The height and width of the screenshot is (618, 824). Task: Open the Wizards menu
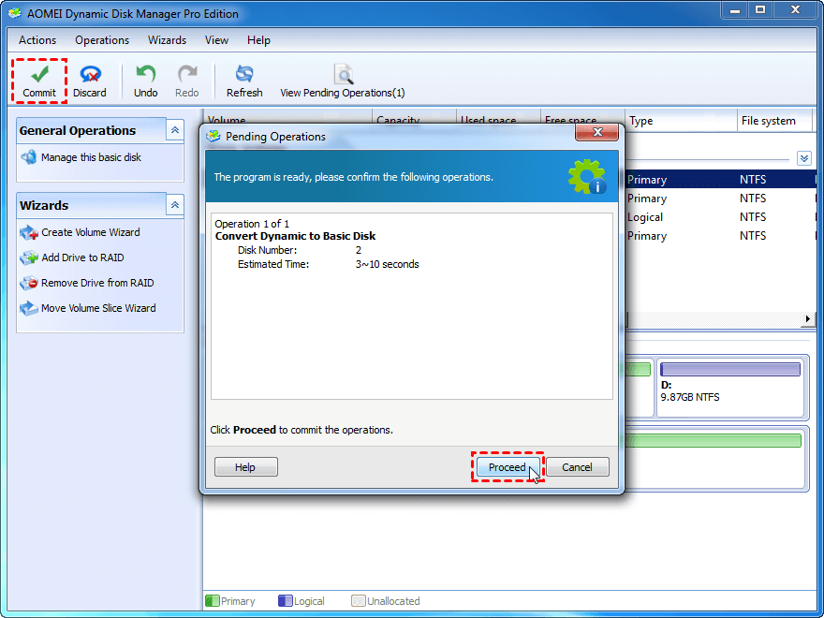(167, 40)
